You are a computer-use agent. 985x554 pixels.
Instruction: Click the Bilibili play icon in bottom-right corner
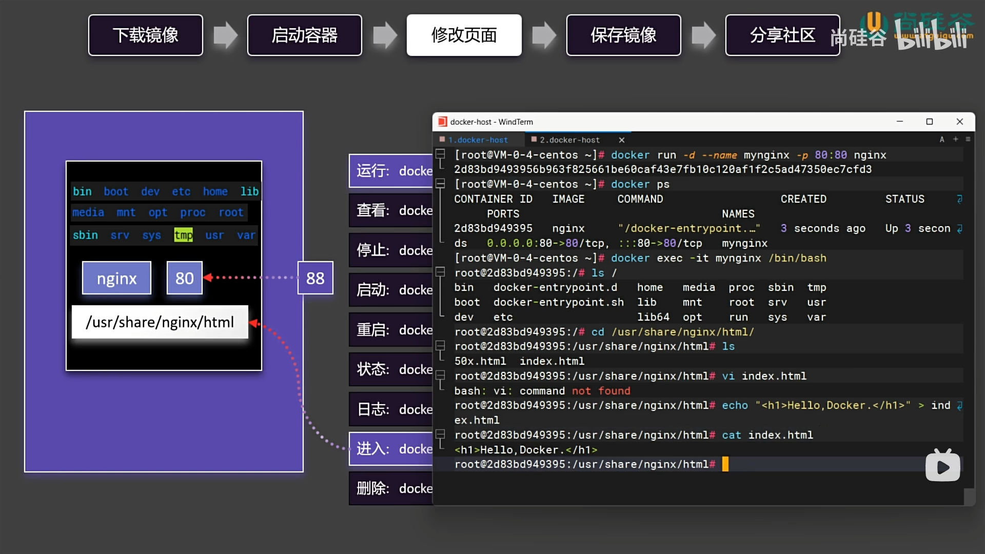pyautogui.click(x=942, y=466)
